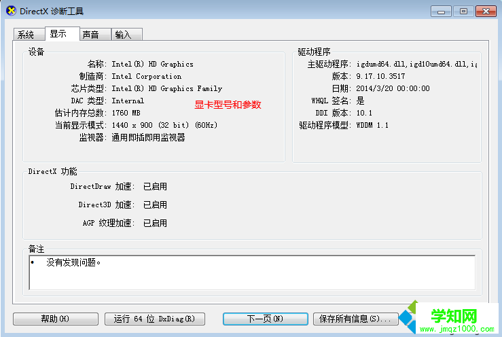Image resolution: width=502 pixels, height=337 pixels.
Task: Click main driver value igdumd64.dll
Action: pos(416,64)
